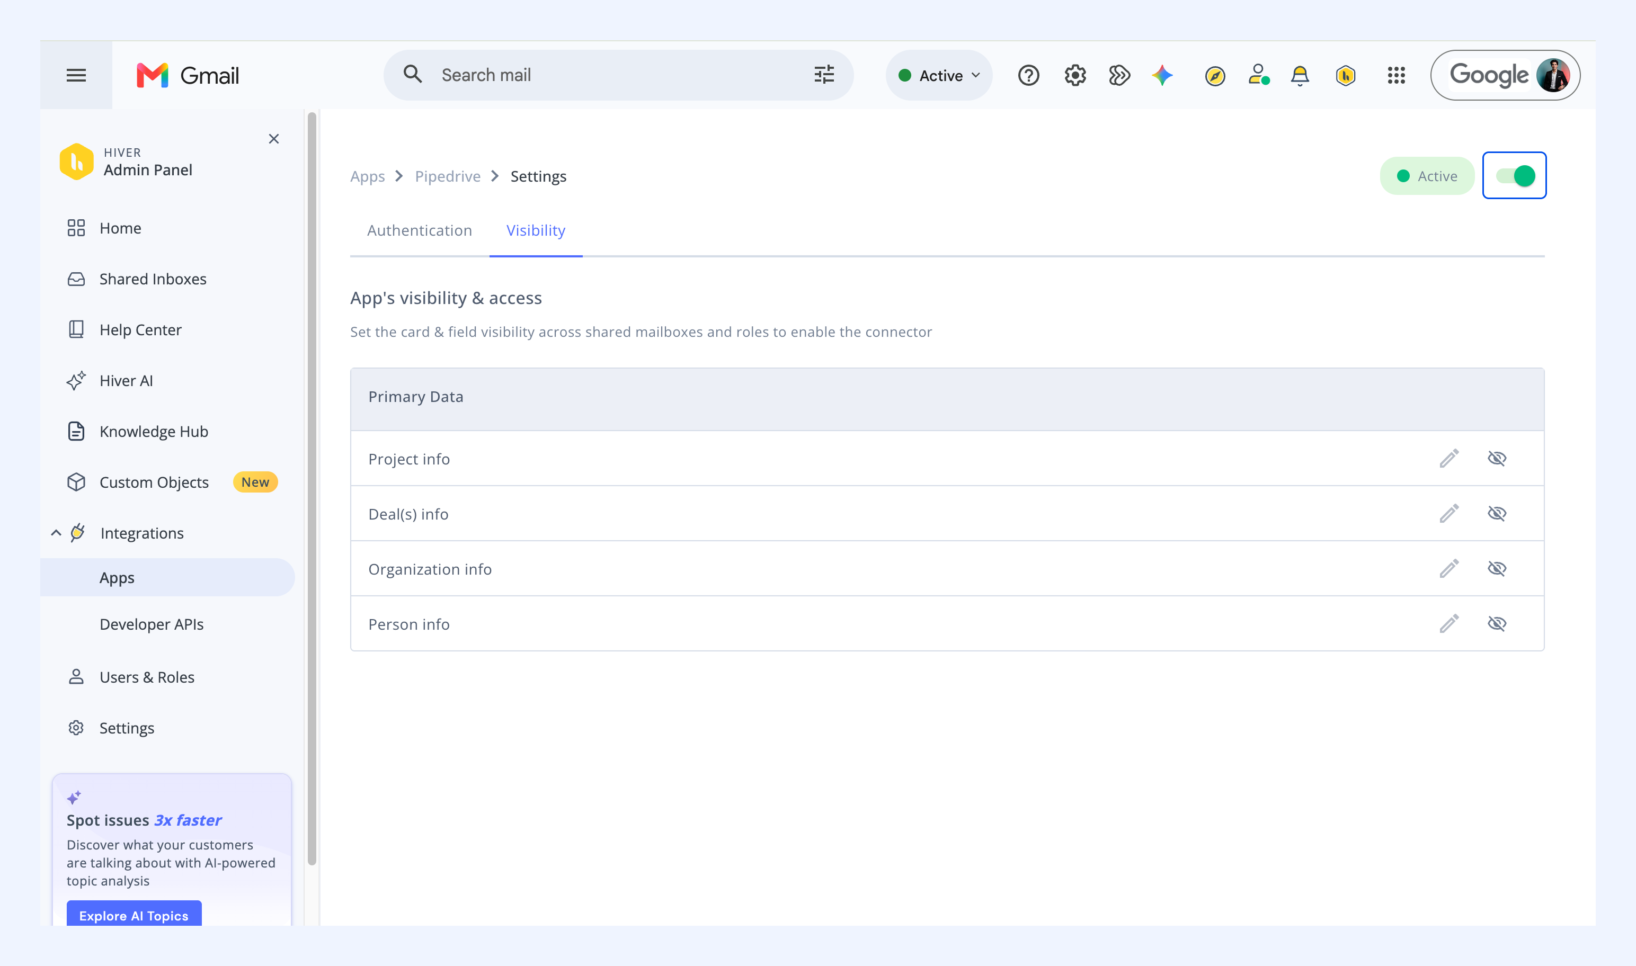Open the Google apps grid
The height and width of the screenshot is (966, 1636).
1396,76
